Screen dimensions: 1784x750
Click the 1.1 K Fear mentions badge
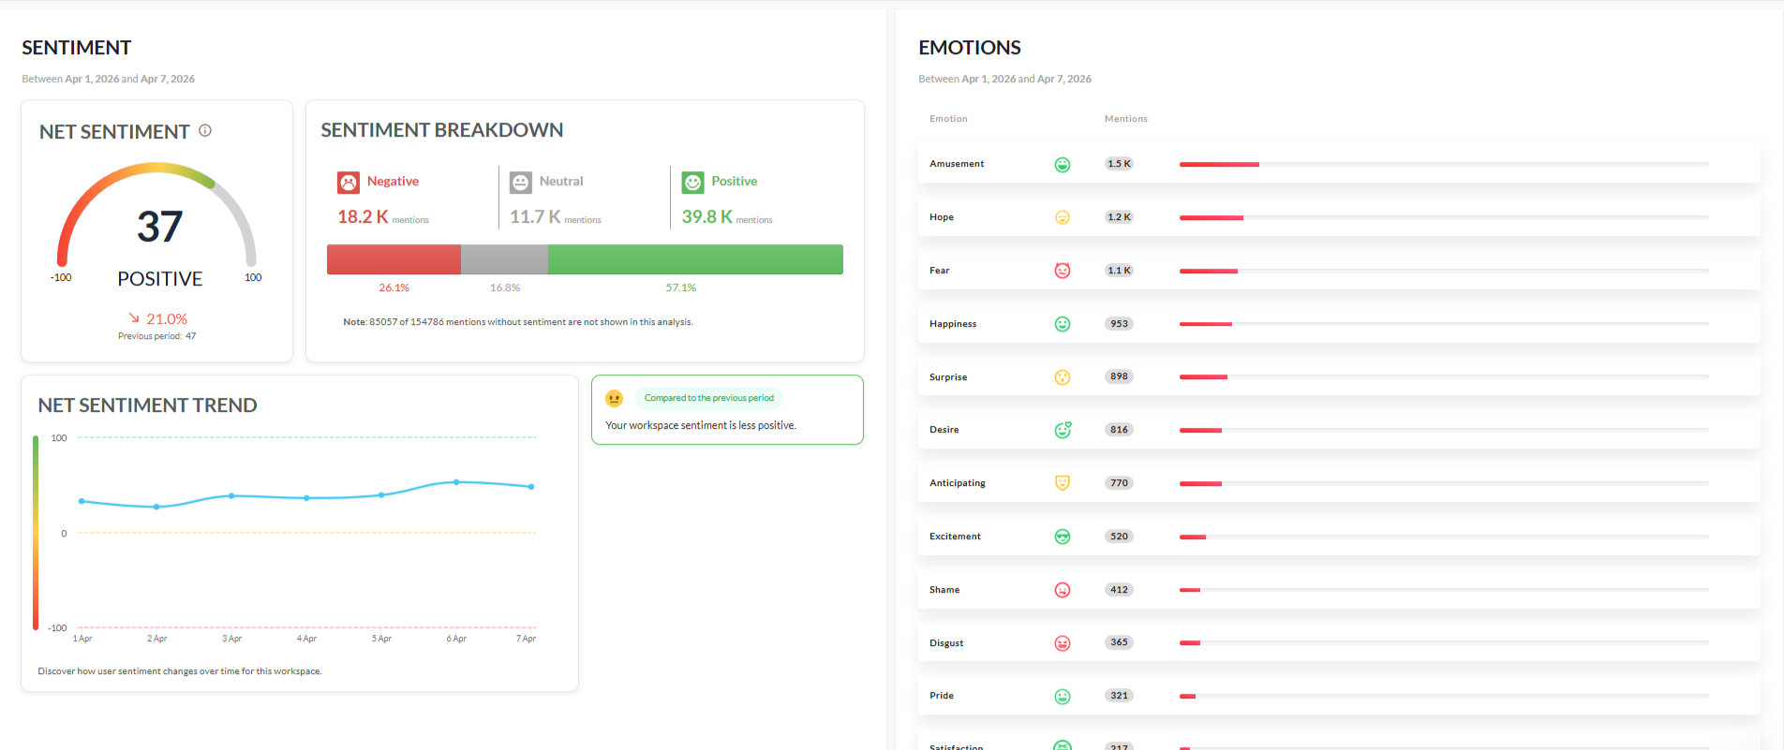pos(1119,271)
